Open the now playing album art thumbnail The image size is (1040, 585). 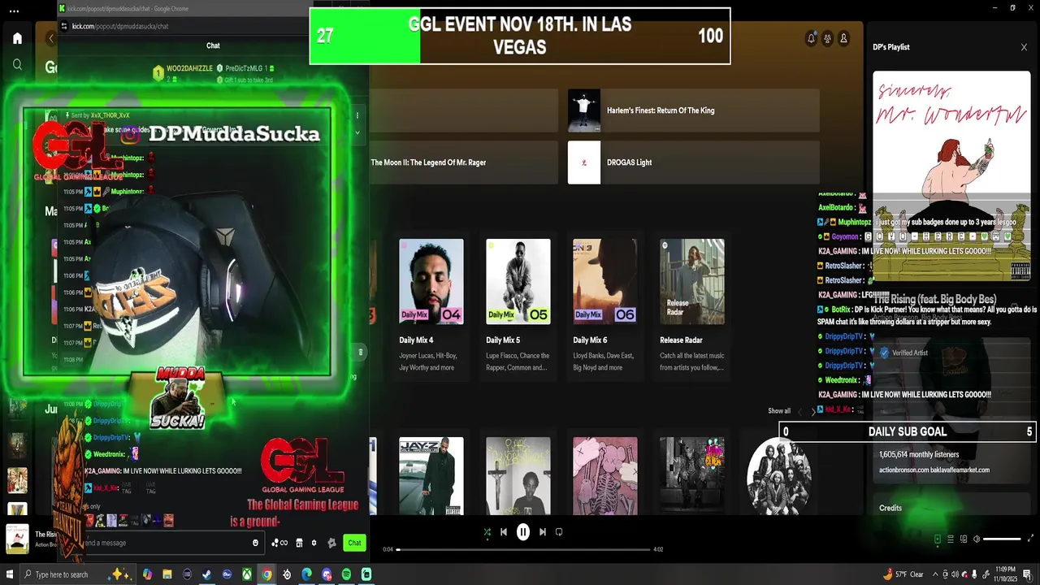(18, 539)
